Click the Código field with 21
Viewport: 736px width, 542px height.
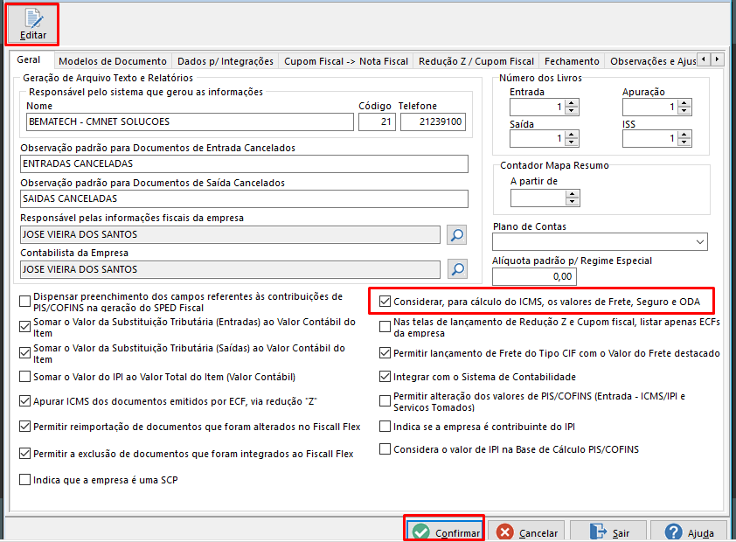(377, 122)
